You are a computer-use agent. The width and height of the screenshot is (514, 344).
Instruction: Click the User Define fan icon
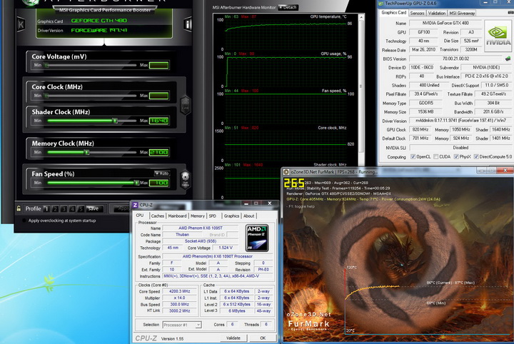pyautogui.click(x=186, y=178)
